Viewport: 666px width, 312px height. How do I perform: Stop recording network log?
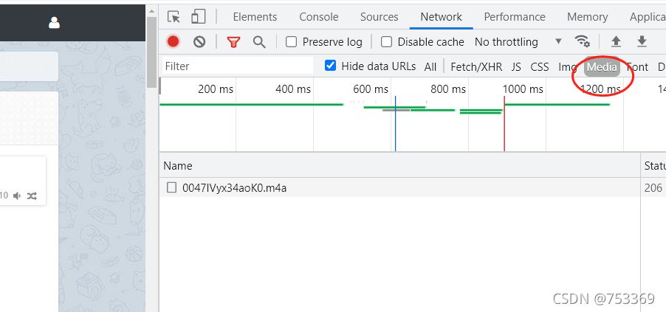pos(173,41)
